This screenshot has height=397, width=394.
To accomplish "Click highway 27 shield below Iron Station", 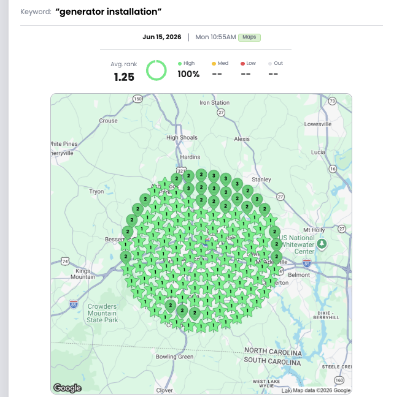I will pyautogui.click(x=221, y=112).
